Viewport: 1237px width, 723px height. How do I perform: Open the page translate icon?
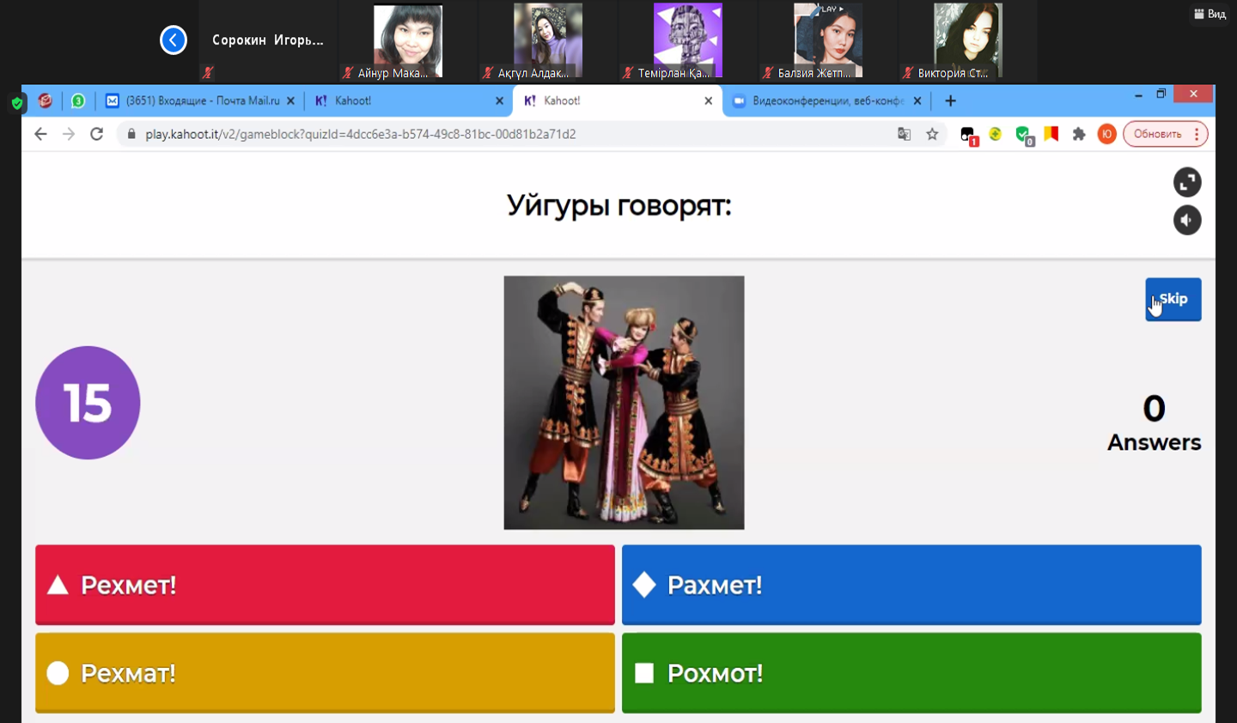[x=904, y=134]
